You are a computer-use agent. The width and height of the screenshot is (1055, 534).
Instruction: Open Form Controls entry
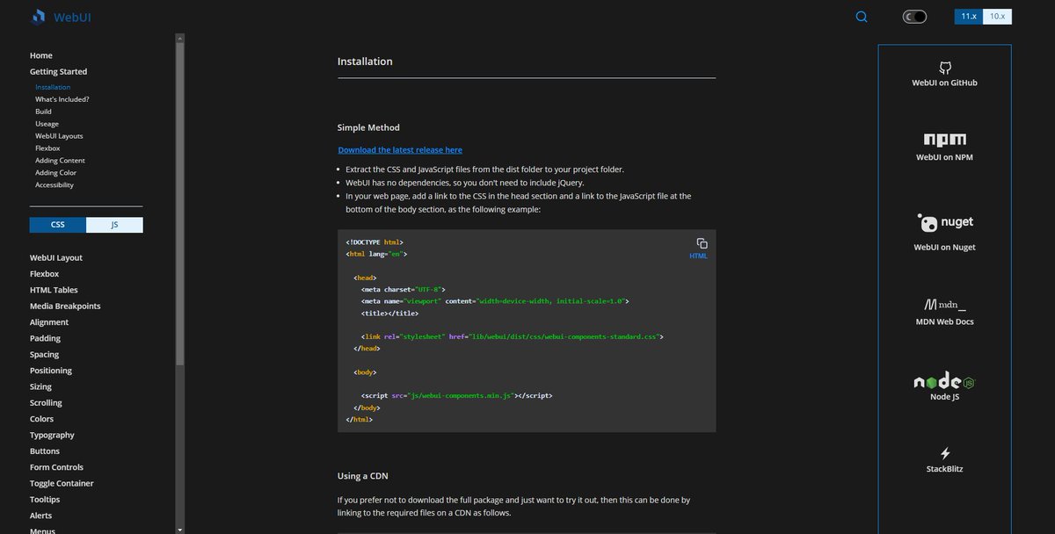tap(56, 467)
